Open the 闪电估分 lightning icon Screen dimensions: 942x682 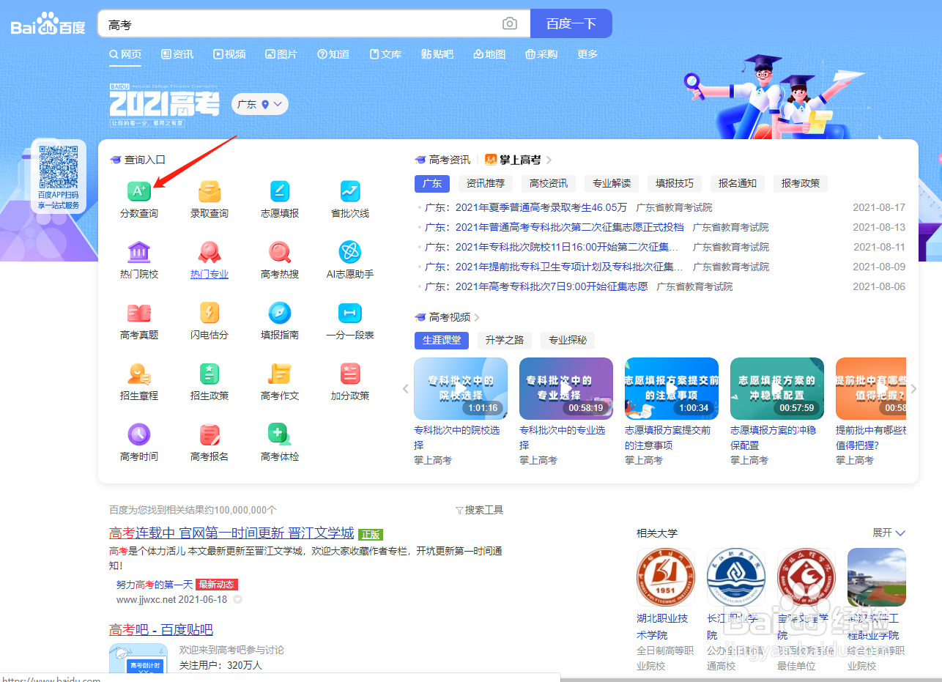pos(209,313)
